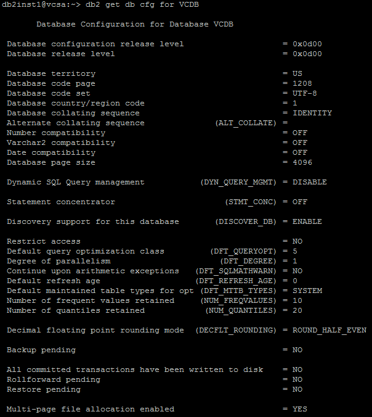372x417 pixels.
Task: Click the Backup pending label
Action: click(41, 350)
